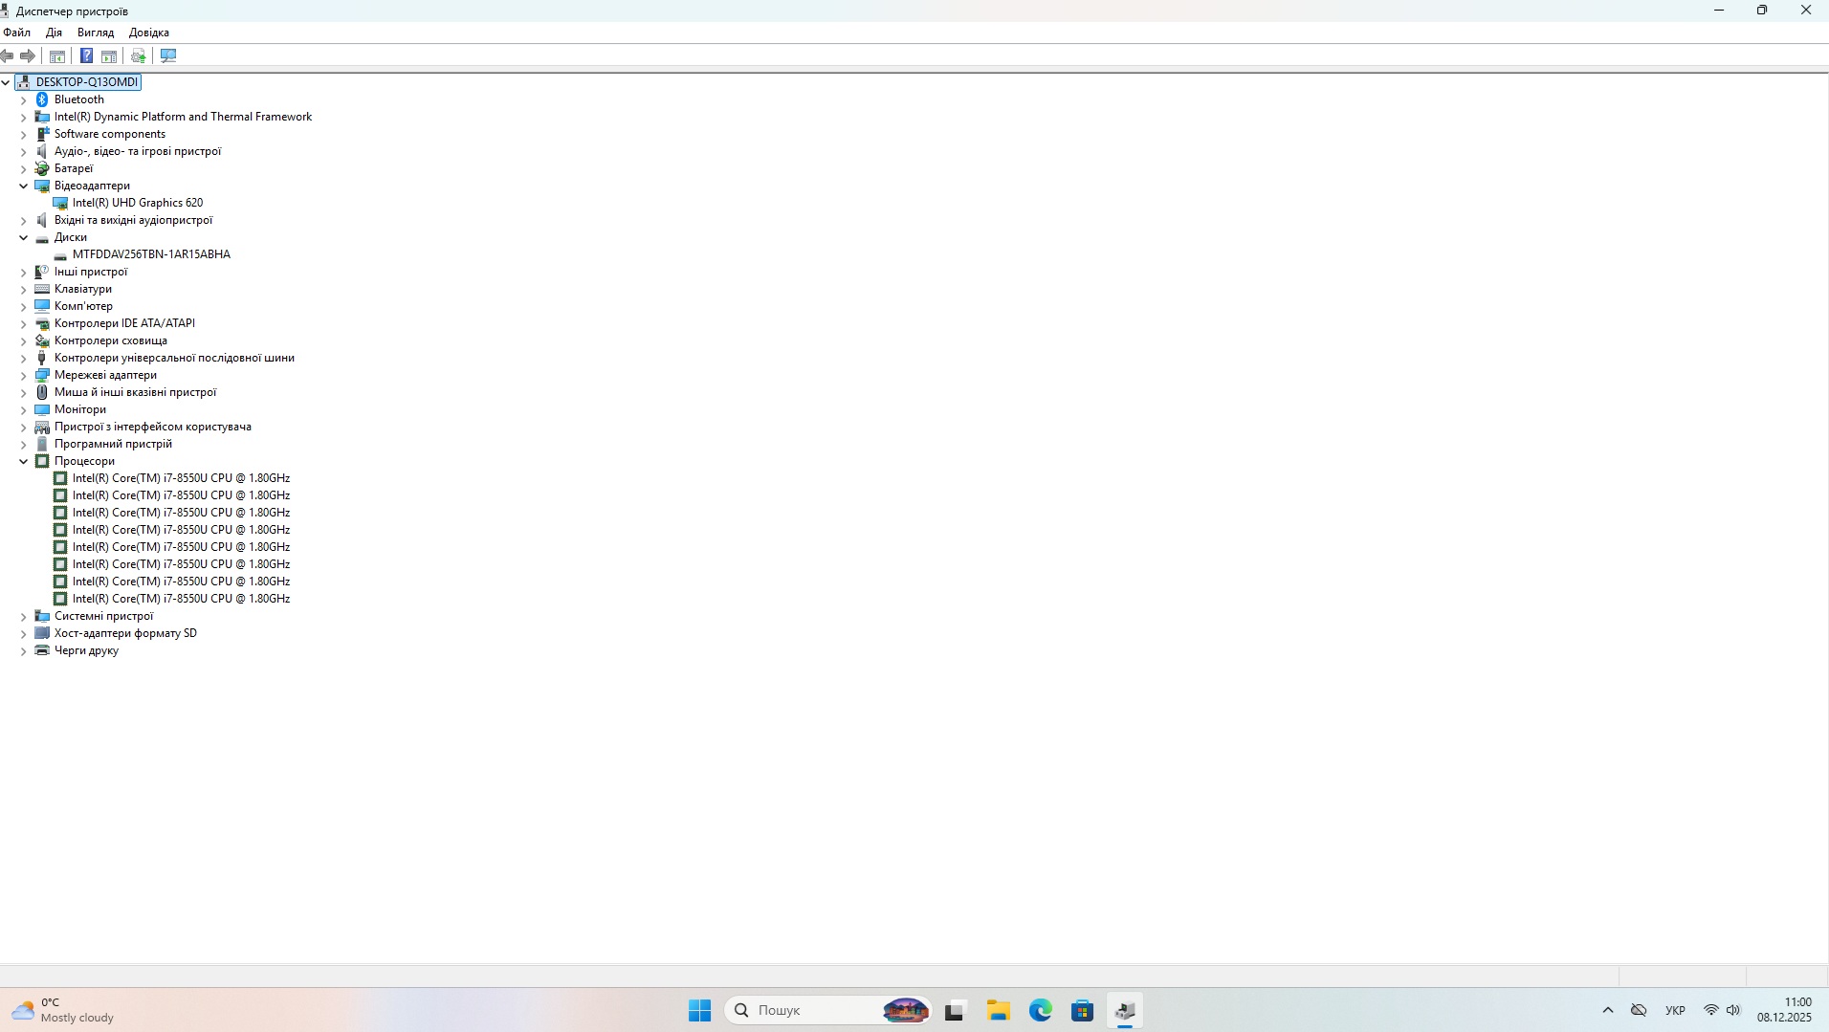Open the Дія menu
The image size is (1829, 1032).
pyautogui.click(x=54, y=33)
